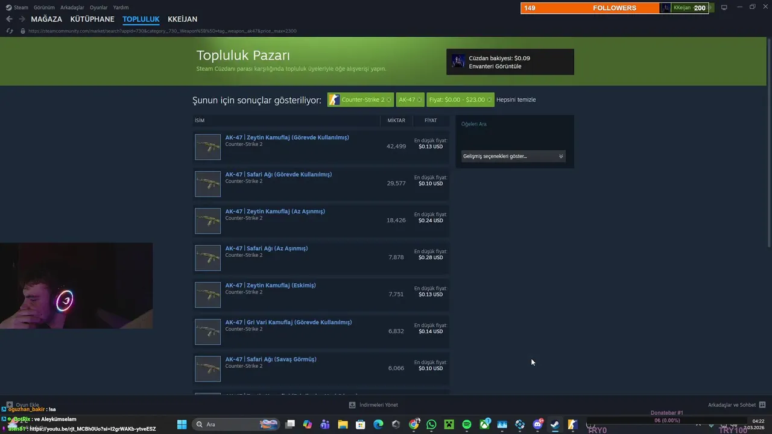Open the Windows Start menu

click(182, 424)
